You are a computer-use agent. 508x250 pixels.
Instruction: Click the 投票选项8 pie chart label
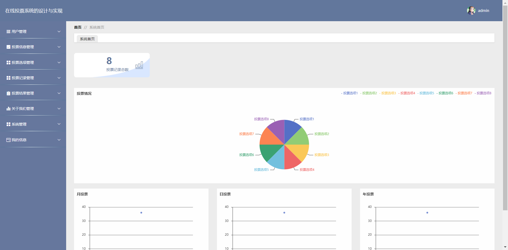click(261, 119)
